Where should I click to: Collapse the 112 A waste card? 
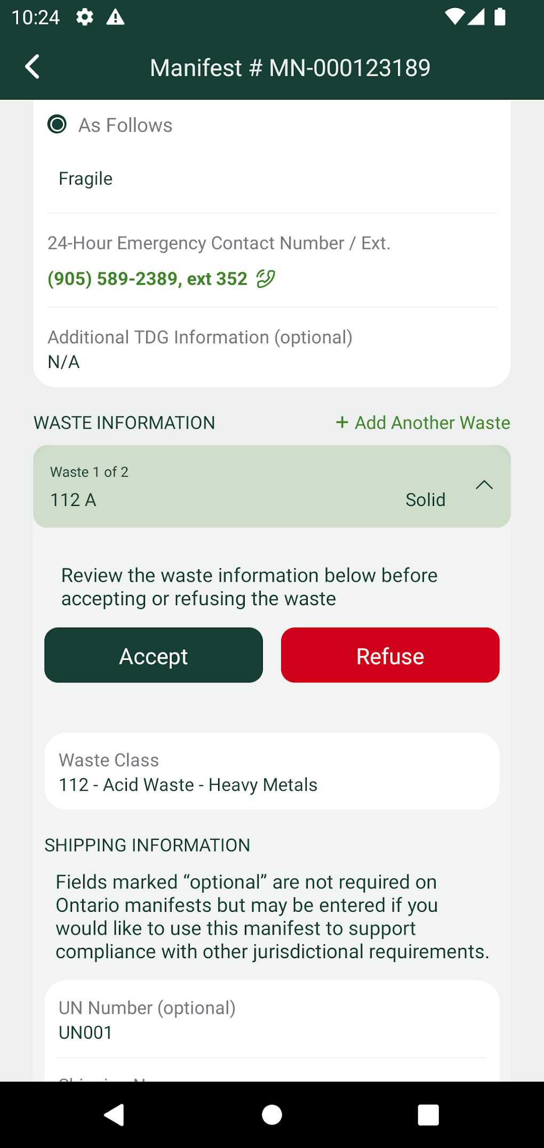256,486
